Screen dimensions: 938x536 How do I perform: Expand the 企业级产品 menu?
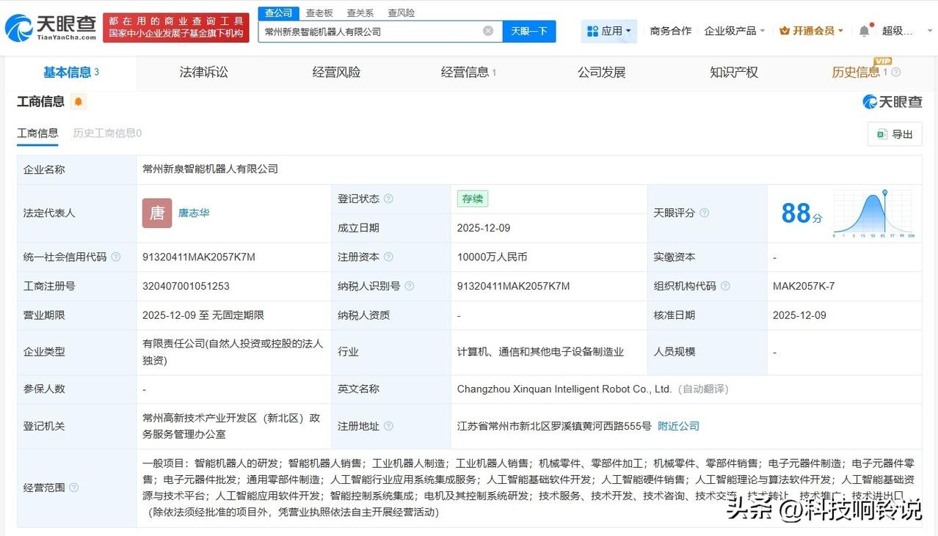click(x=735, y=31)
